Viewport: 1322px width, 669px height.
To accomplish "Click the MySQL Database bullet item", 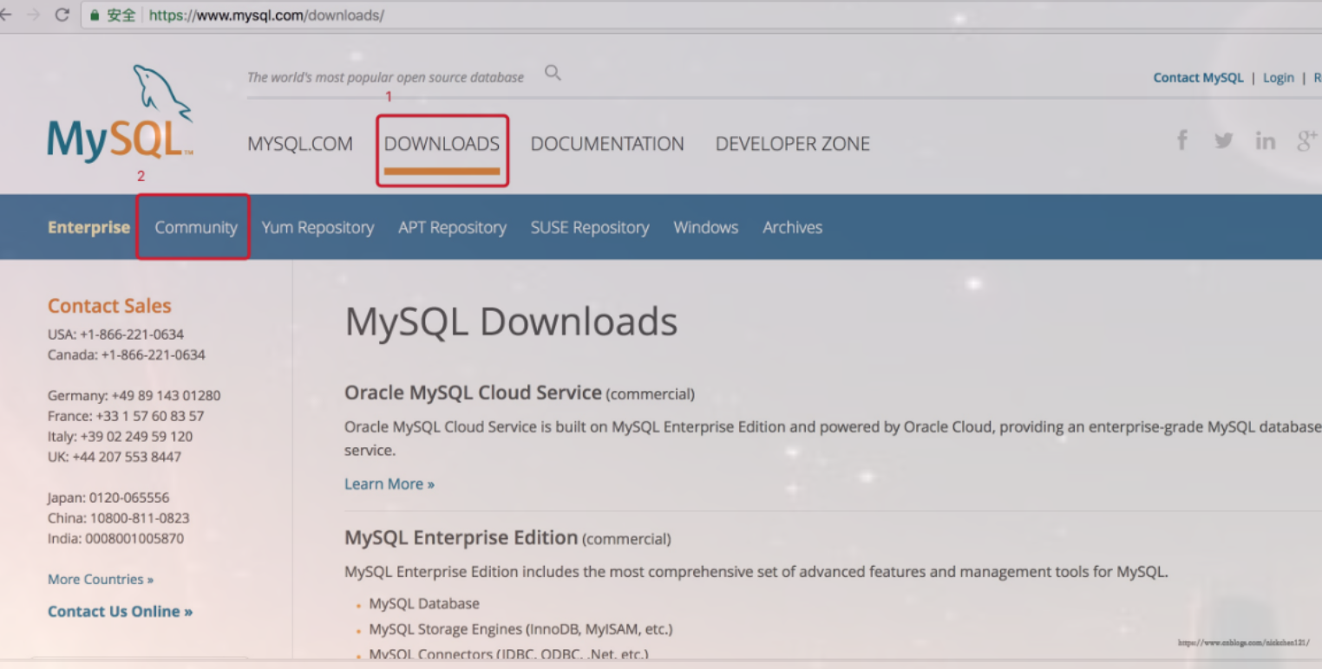I will (424, 603).
